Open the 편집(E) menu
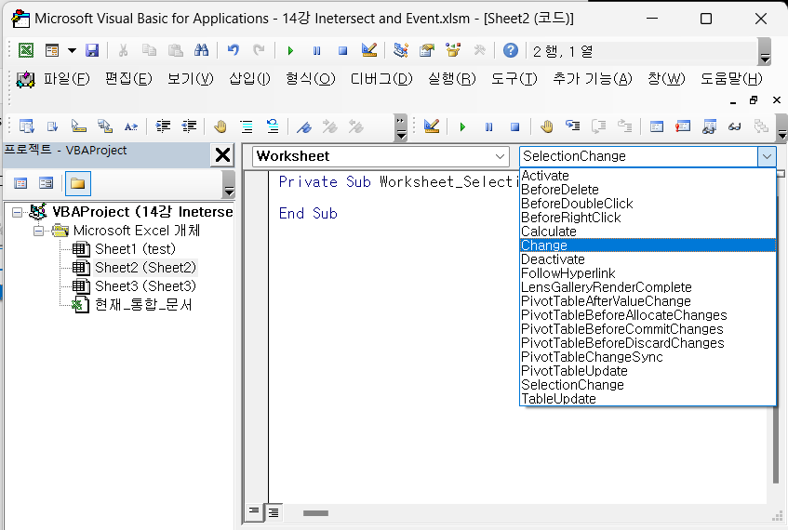Viewport: 788px width, 530px height. coord(128,79)
